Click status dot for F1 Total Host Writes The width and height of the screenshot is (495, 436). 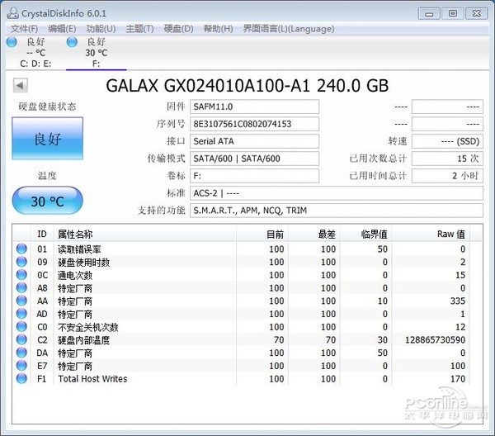point(21,378)
